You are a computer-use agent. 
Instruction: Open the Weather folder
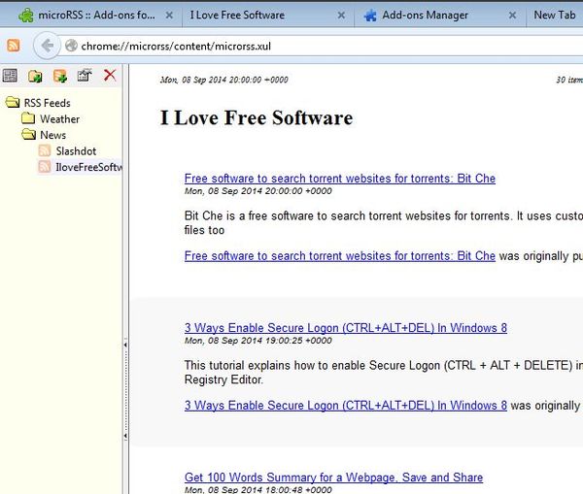click(59, 119)
